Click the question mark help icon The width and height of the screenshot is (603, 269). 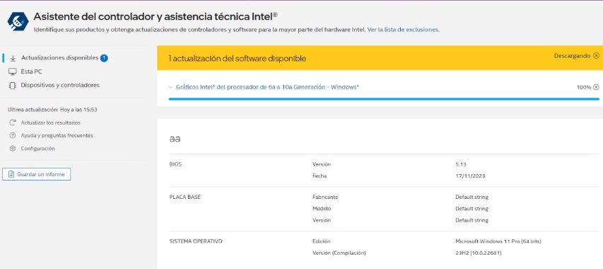pyautogui.click(x=13, y=135)
